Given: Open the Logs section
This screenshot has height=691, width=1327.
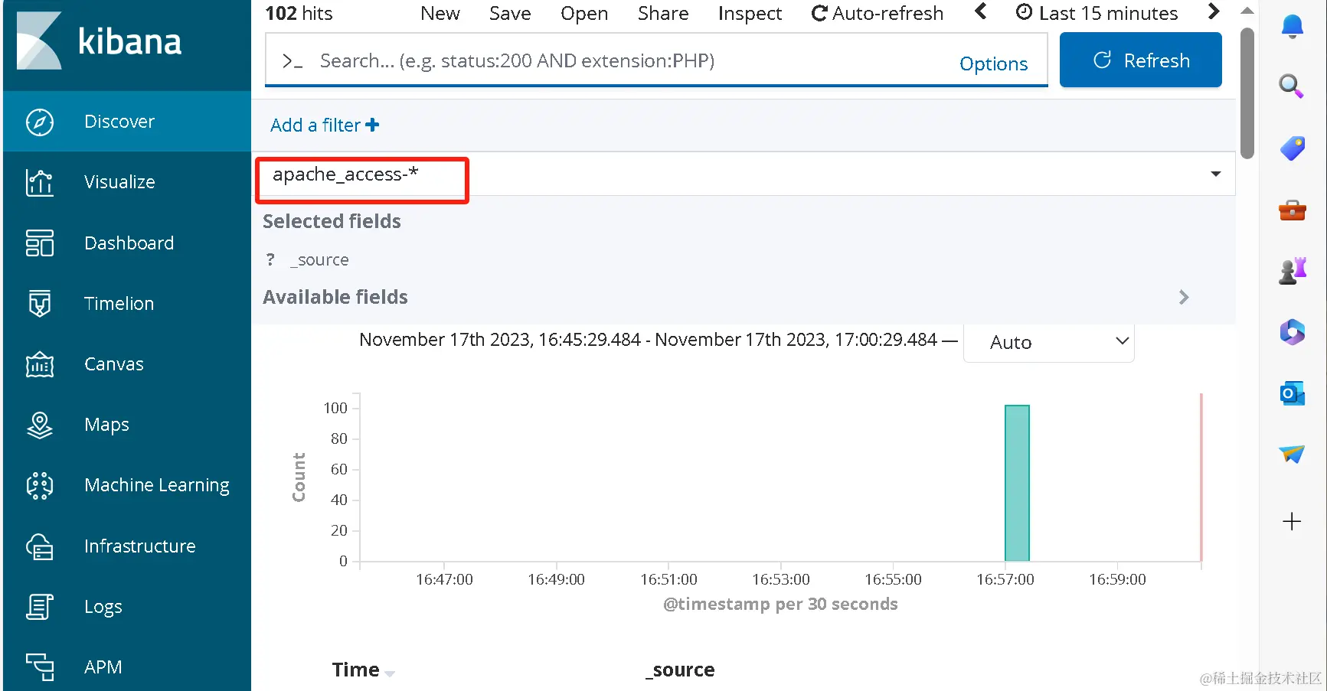Looking at the screenshot, I should 103,607.
